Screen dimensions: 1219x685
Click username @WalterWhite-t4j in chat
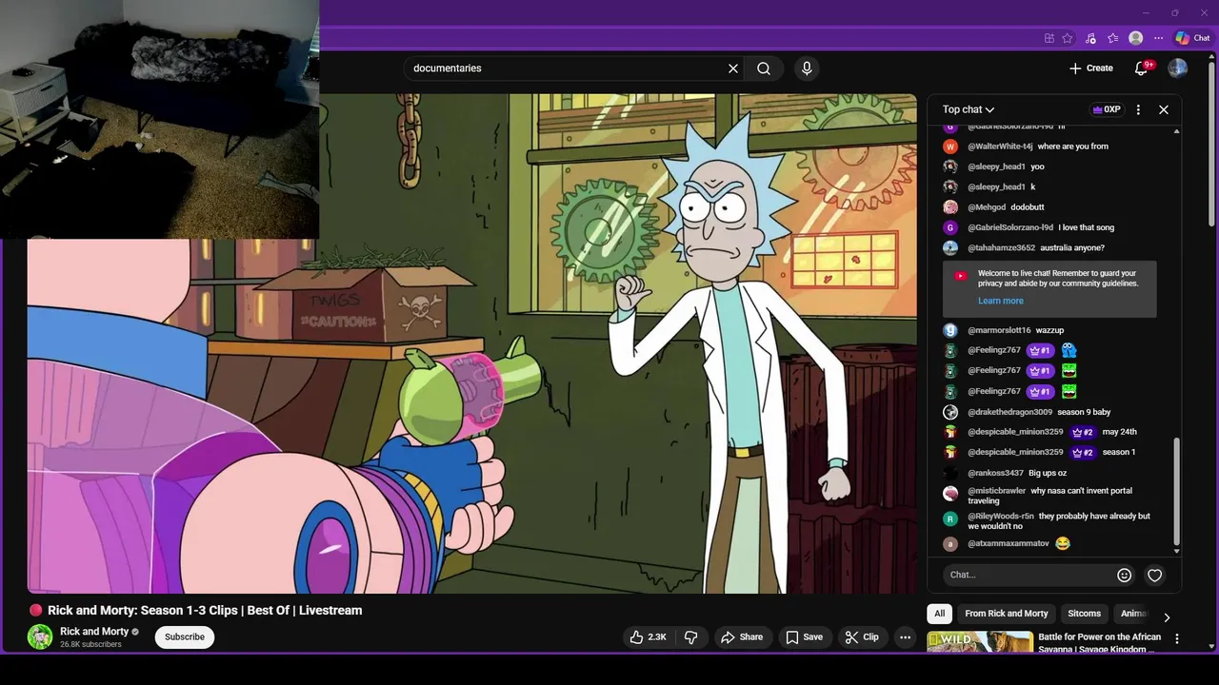click(x=1000, y=147)
